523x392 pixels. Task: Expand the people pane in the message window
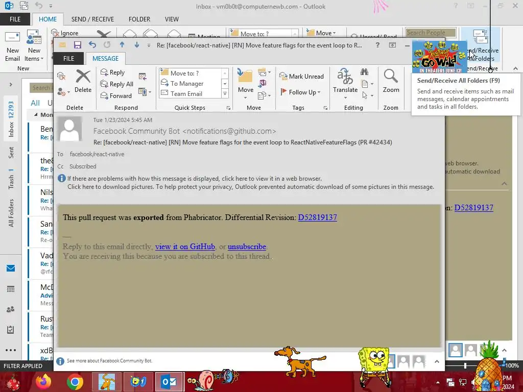(437, 362)
